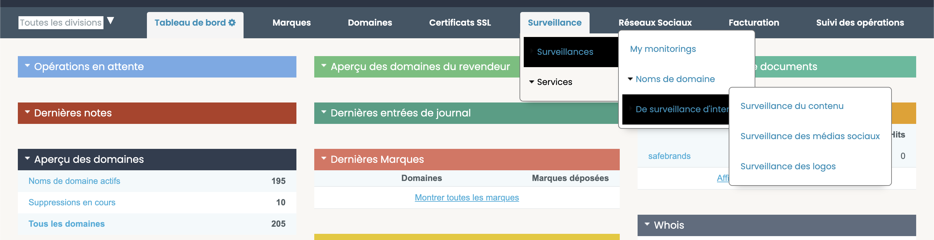Open the Domaines tab
The width and height of the screenshot is (934, 240).
(370, 22)
